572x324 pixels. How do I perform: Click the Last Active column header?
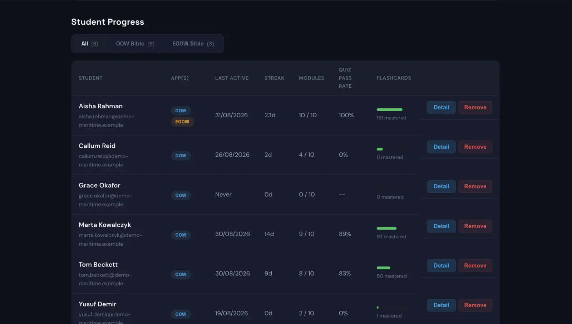pyautogui.click(x=232, y=78)
